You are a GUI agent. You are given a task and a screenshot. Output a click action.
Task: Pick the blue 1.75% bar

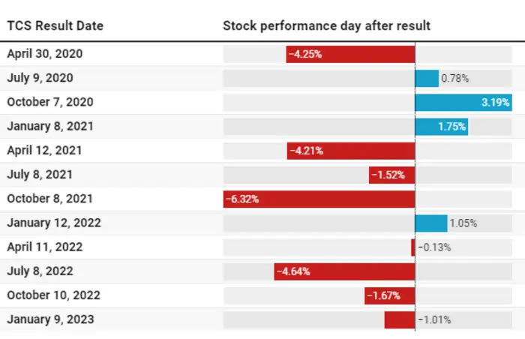[442, 126]
